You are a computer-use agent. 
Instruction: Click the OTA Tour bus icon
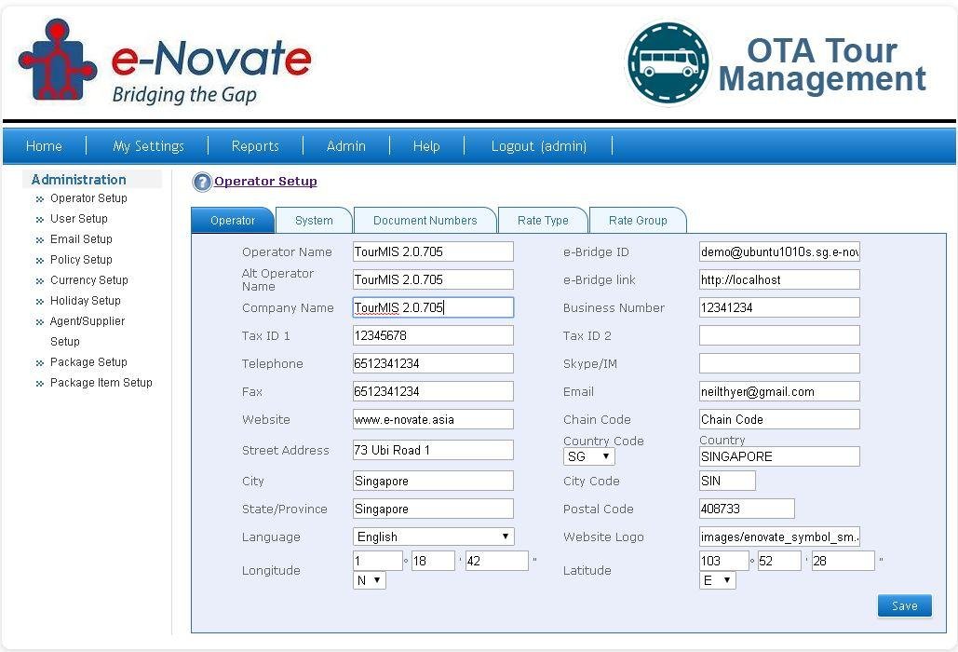667,63
